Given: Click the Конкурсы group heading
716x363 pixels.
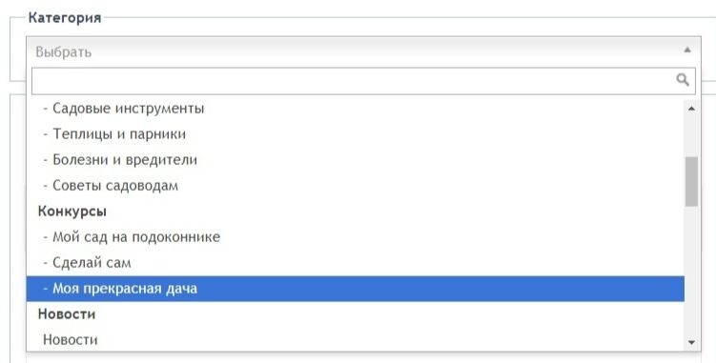Looking at the screenshot, I should [x=72, y=211].
